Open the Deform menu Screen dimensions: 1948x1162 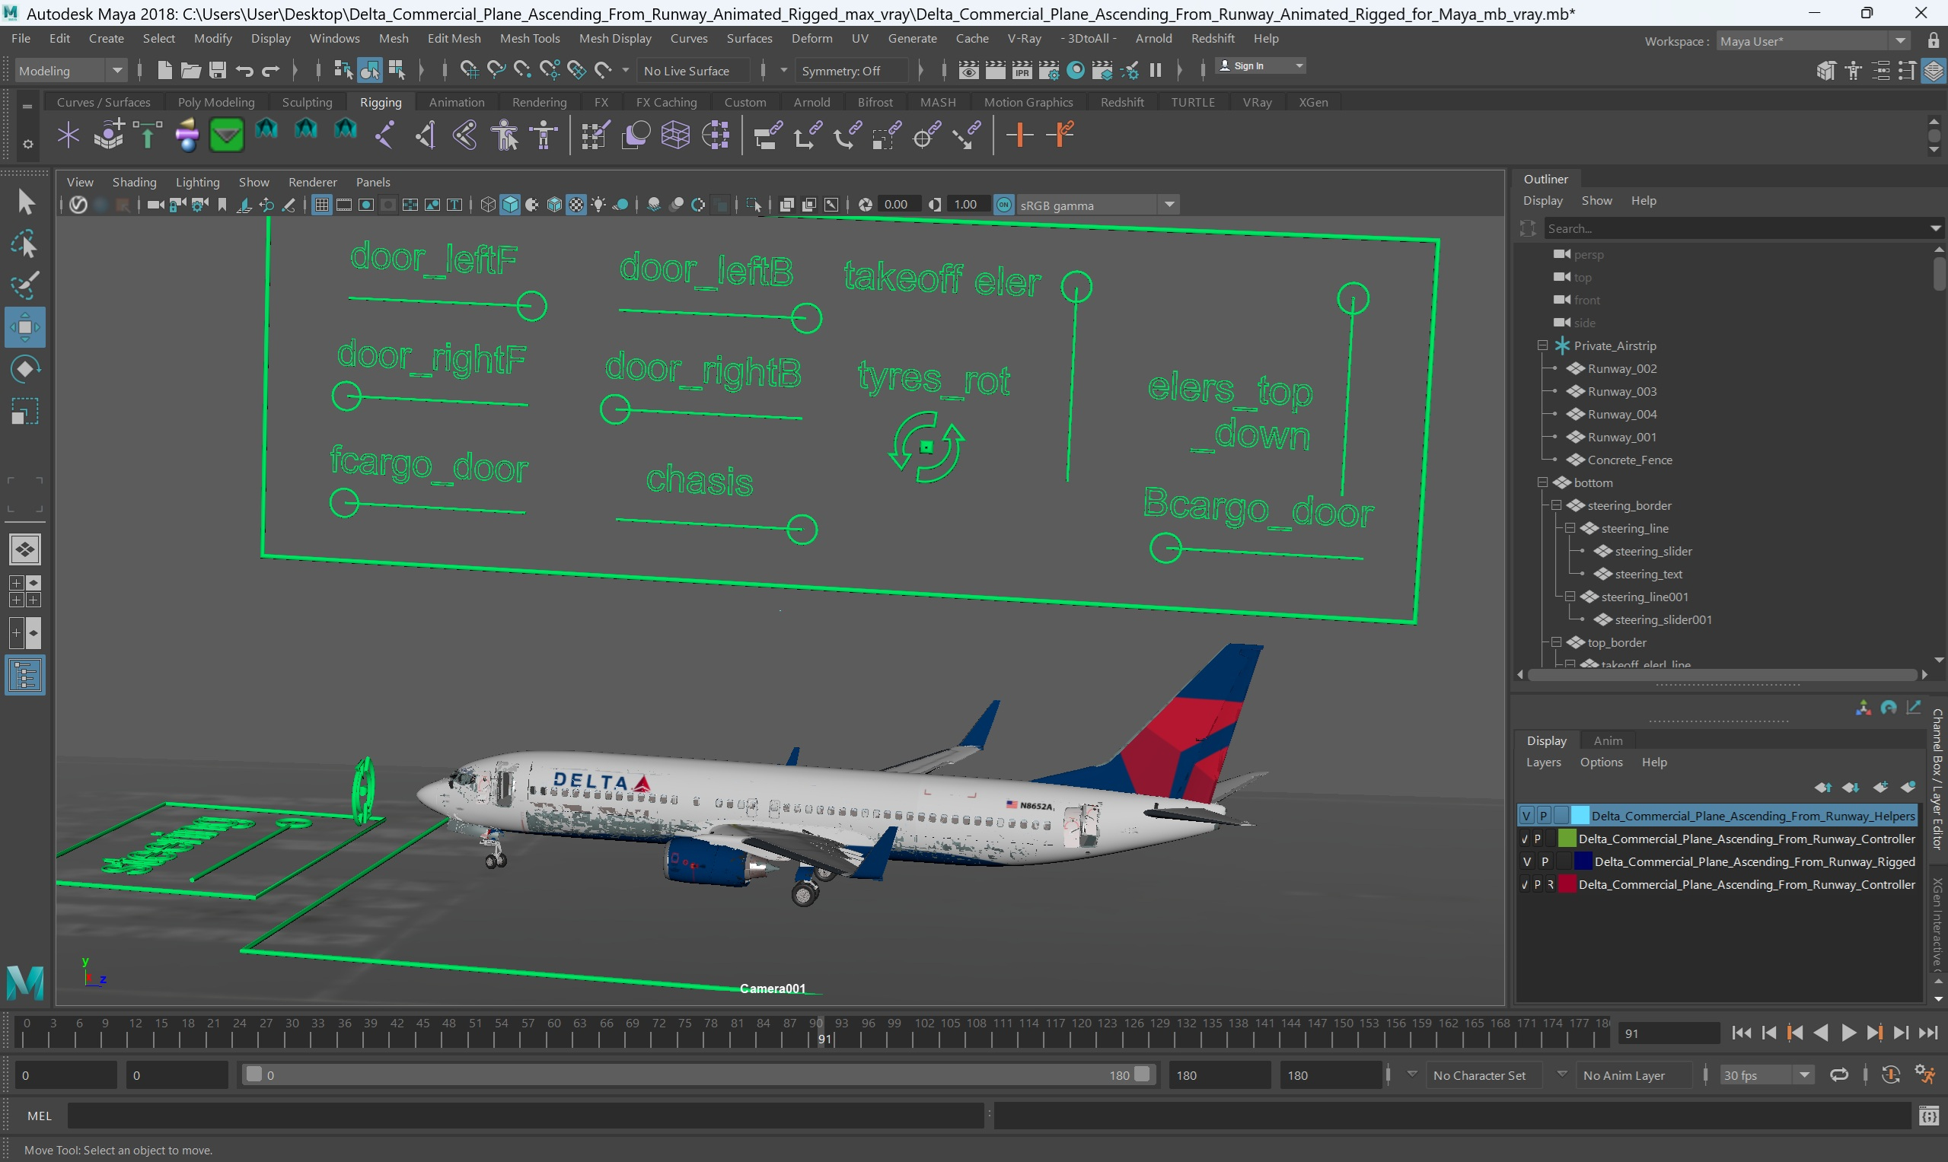click(811, 38)
